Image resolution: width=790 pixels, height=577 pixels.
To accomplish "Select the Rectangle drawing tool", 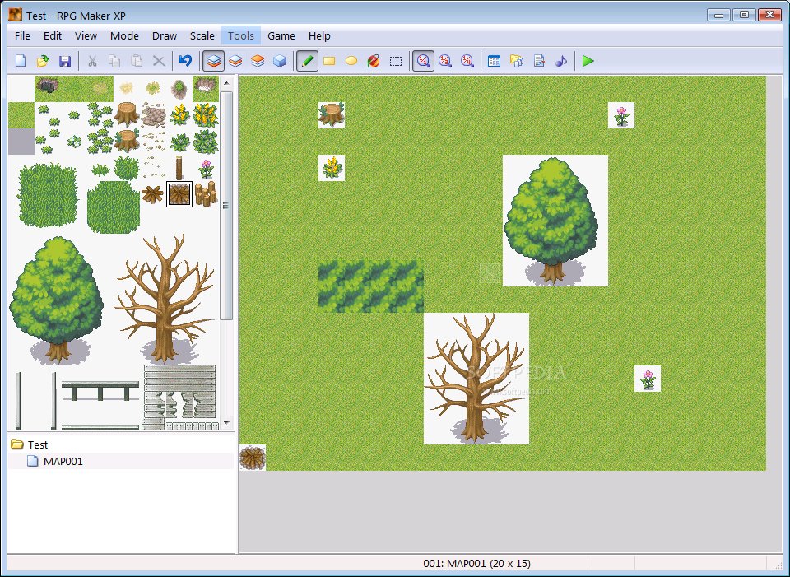I will click(329, 61).
